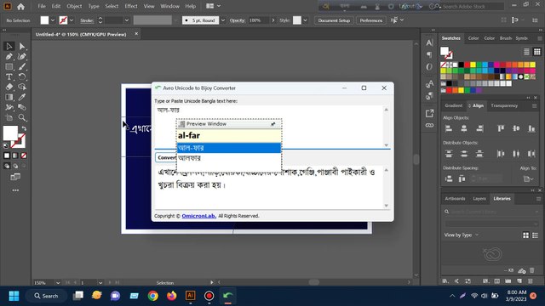The height and width of the screenshot is (306, 545).
Task: Switch to the Layers tab
Action: tap(479, 199)
